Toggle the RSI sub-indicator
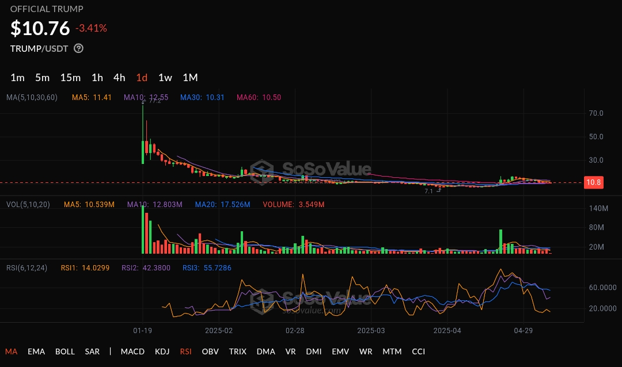The width and height of the screenshot is (622, 367). point(185,351)
